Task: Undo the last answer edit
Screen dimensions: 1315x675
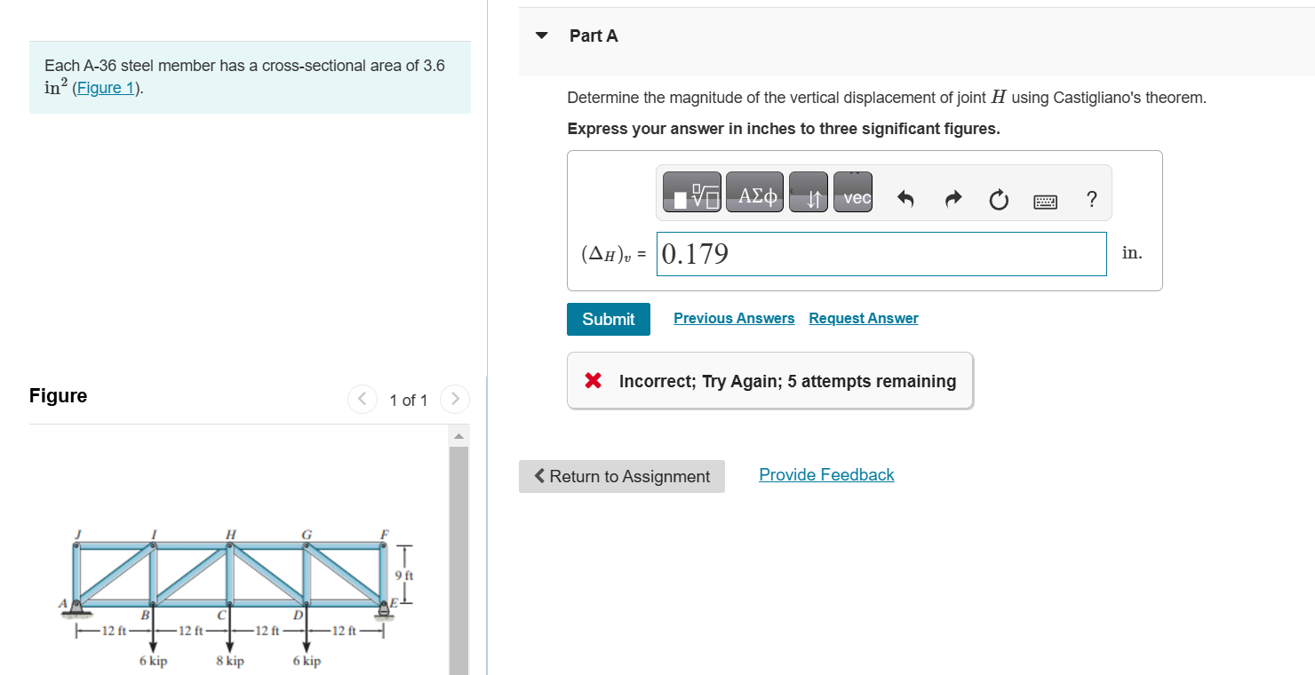Action: tap(905, 200)
